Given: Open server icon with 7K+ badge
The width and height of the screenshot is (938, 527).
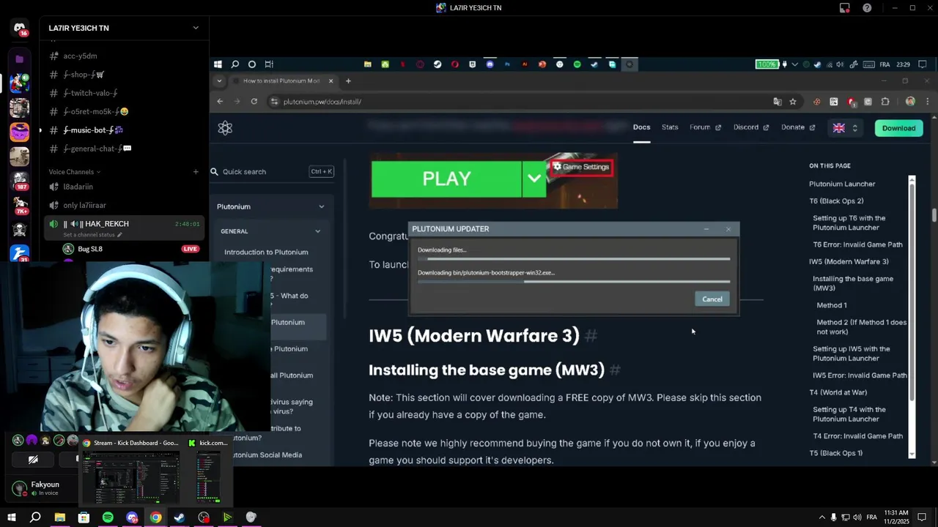Looking at the screenshot, I should (20, 205).
